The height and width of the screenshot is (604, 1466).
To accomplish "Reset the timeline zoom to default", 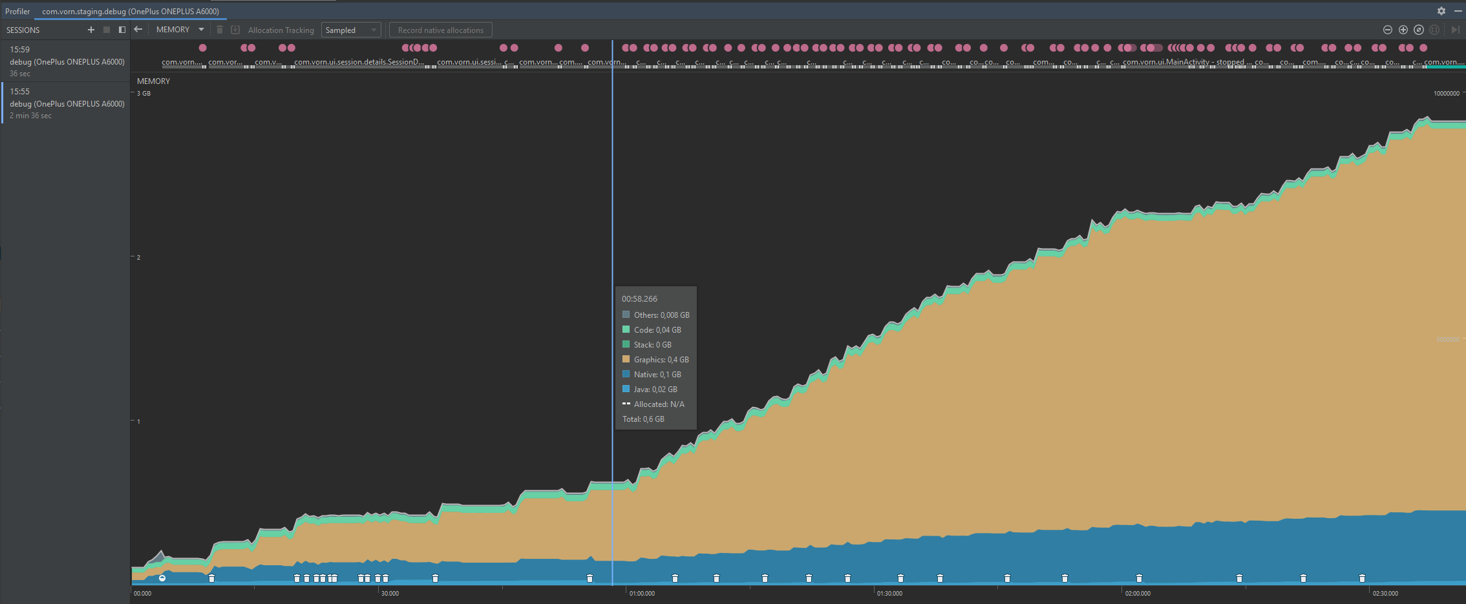I will [x=1419, y=30].
